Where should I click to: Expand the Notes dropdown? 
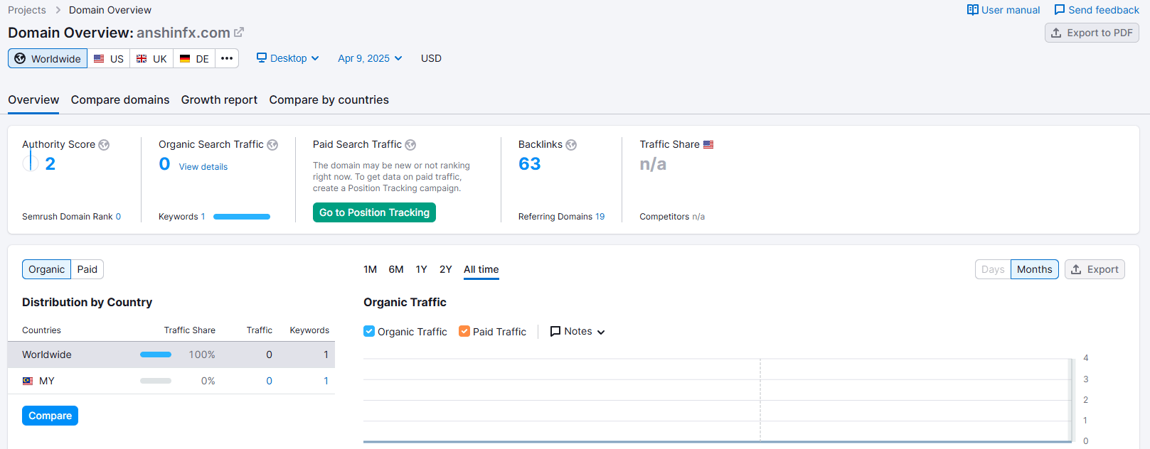tap(577, 332)
